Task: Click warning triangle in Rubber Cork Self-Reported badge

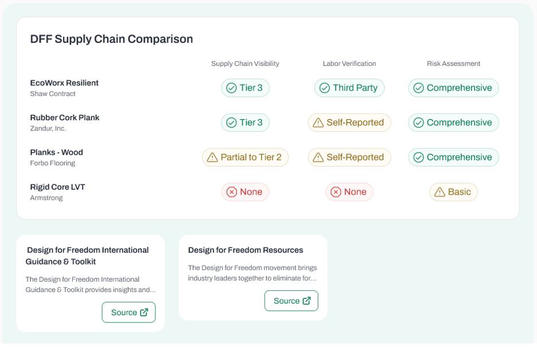Action: click(318, 123)
